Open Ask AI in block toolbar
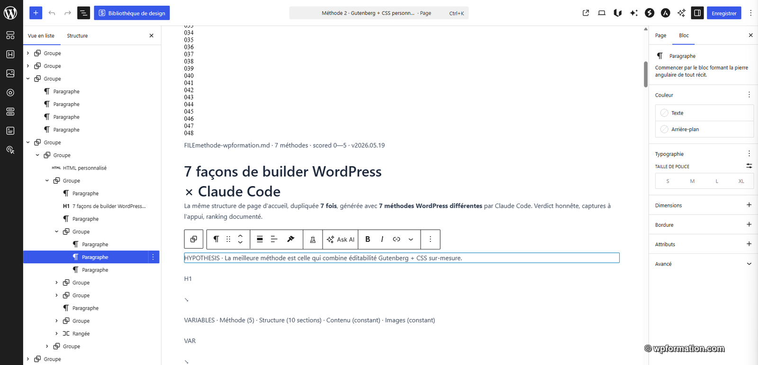 pyautogui.click(x=341, y=239)
